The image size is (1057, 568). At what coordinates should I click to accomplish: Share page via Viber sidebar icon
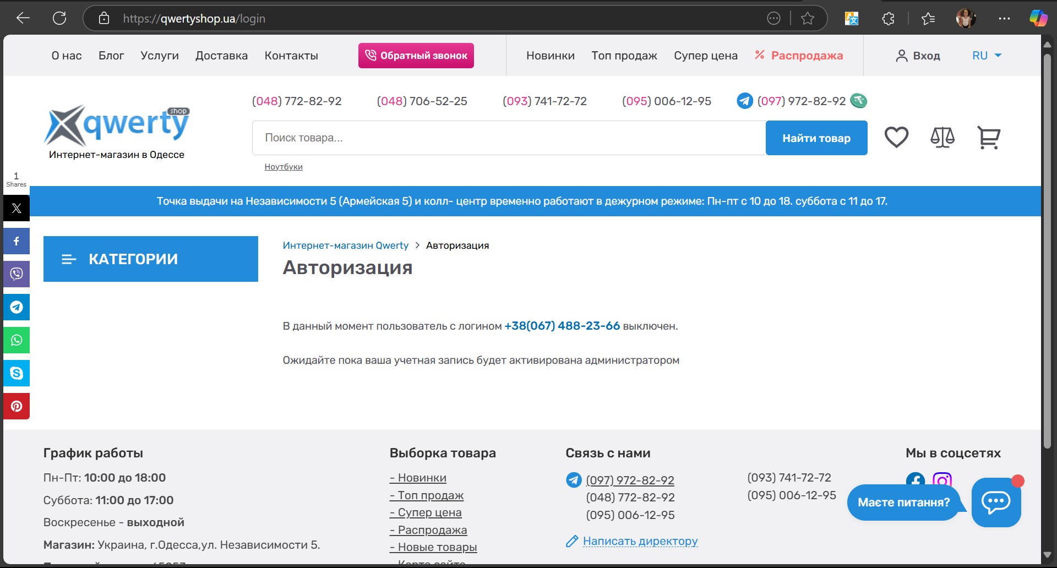(17, 274)
